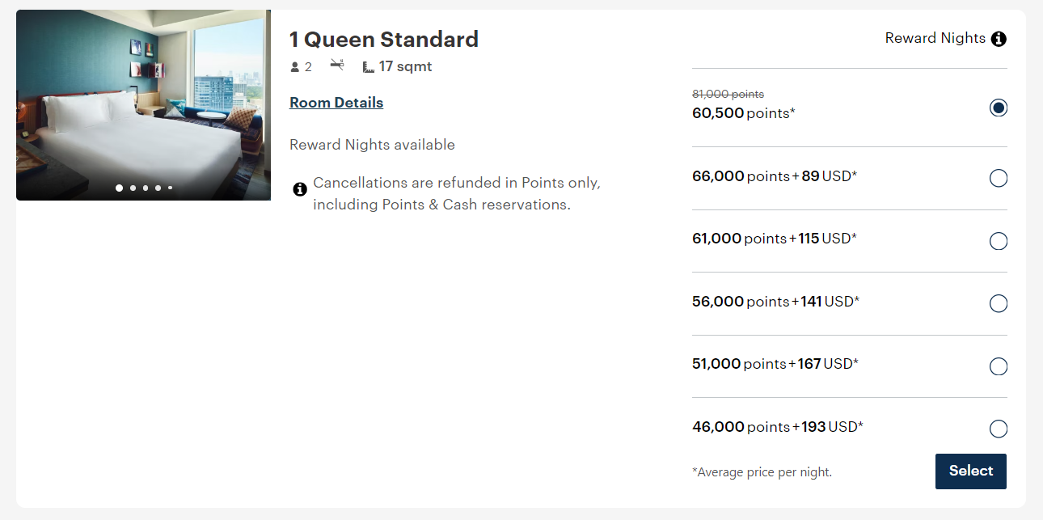Pick the 51,000 points plus 167 USD rate
The width and height of the screenshot is (1043, 520).
[999, 366]
